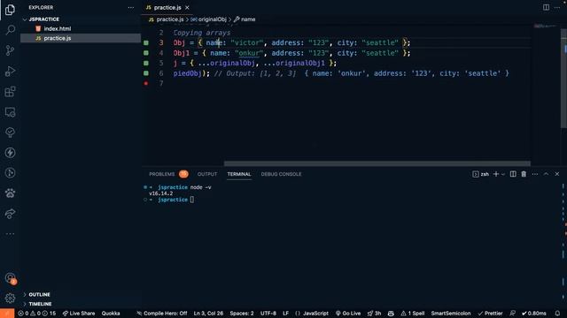The width and height of the screenshot is (567, 318).
Task: Select the TERMINAL tab
Action: pos(239,174)
